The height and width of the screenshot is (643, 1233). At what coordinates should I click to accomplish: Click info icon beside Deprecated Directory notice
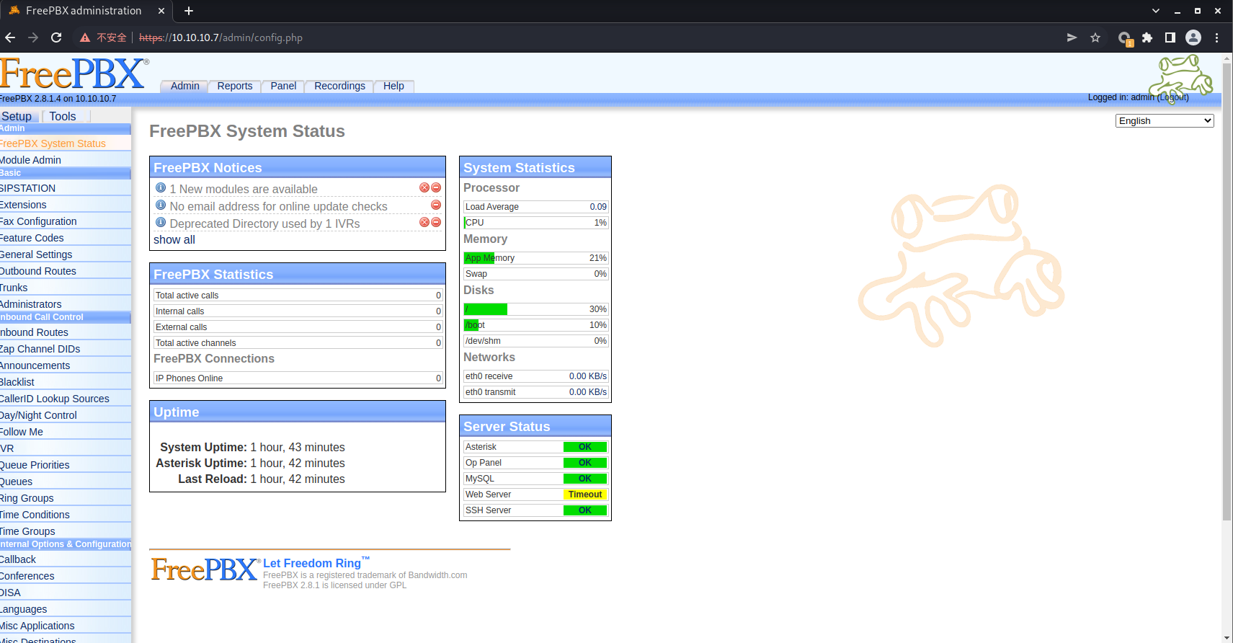[x=161, y=222]
